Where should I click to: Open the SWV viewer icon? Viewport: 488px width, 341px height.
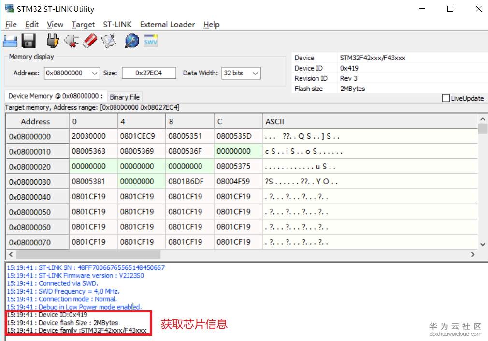(151, 41)
